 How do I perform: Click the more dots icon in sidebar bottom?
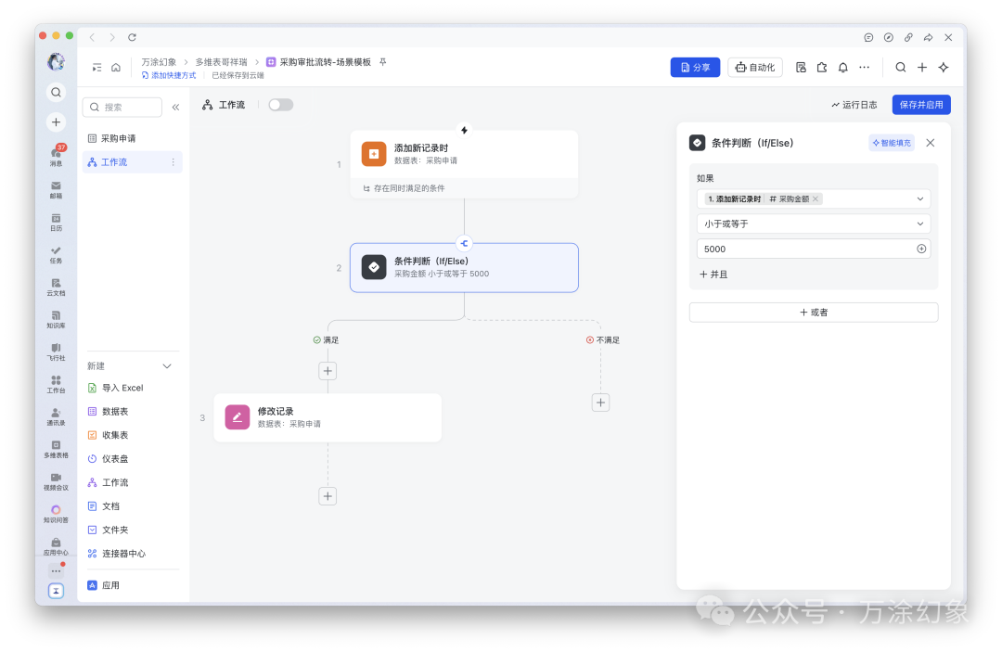pyautogui.click(x=57, y=570)
